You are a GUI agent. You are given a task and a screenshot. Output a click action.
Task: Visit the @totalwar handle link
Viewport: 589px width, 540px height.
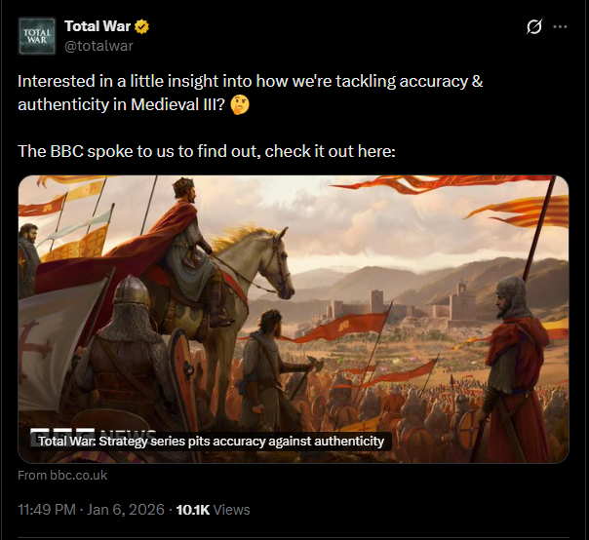pyautogui.click(x=98, y=45)
